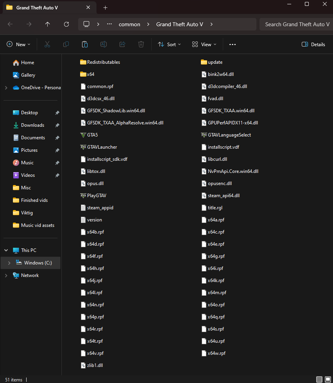333x383 pixels.
Task: Click the Search Grand Theft Auto V box
Action: tap(296, 24)
